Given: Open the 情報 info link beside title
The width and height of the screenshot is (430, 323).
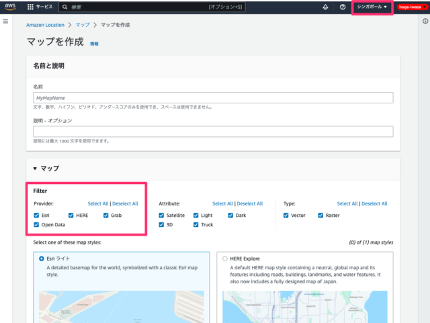Looking at the screenshot, I should pos(94,44).
